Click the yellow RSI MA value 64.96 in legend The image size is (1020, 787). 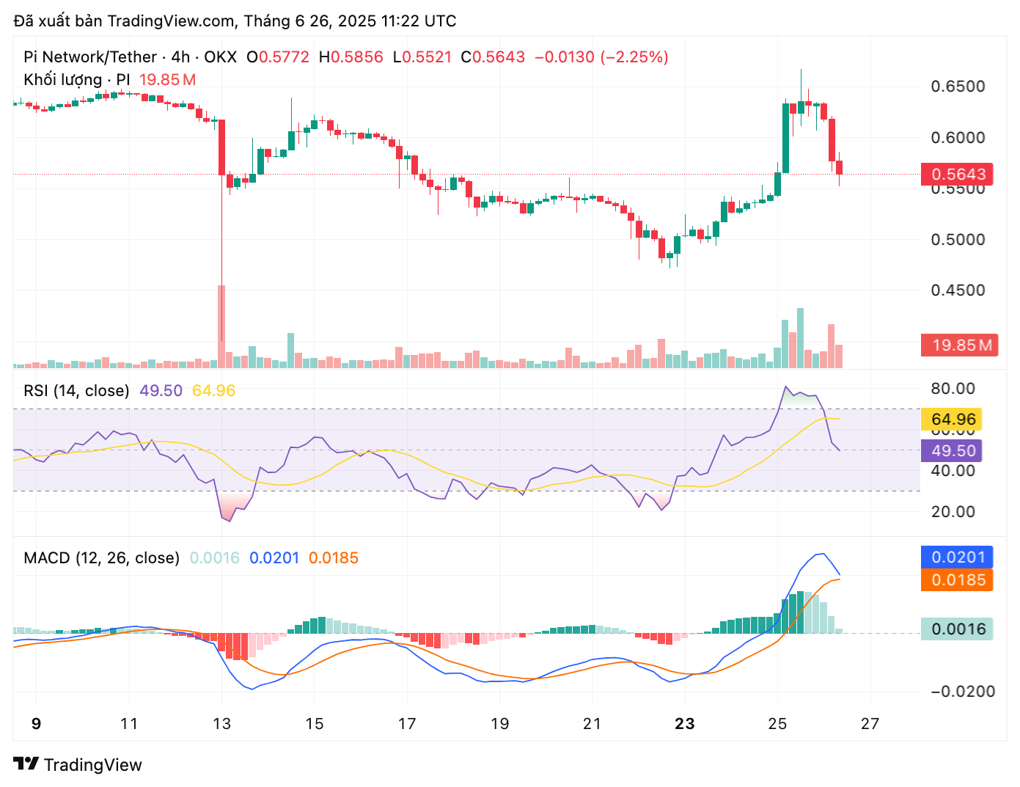213,391
